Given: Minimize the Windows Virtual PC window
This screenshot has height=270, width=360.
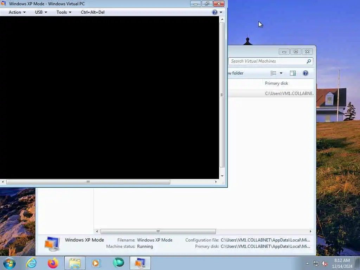Looking at the screenshot, I should (195, 4).
